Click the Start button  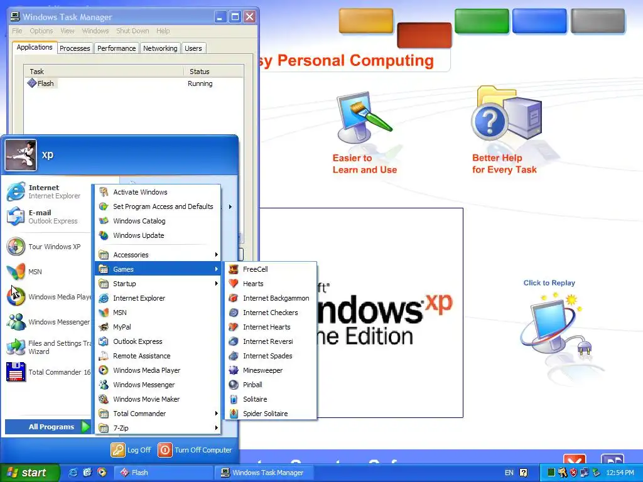(30, 473)
